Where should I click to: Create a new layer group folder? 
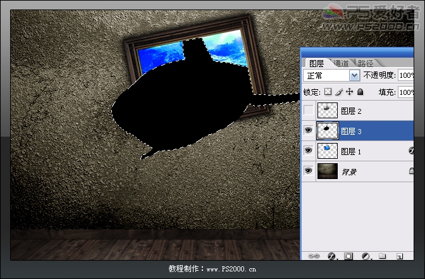[382, 256]
